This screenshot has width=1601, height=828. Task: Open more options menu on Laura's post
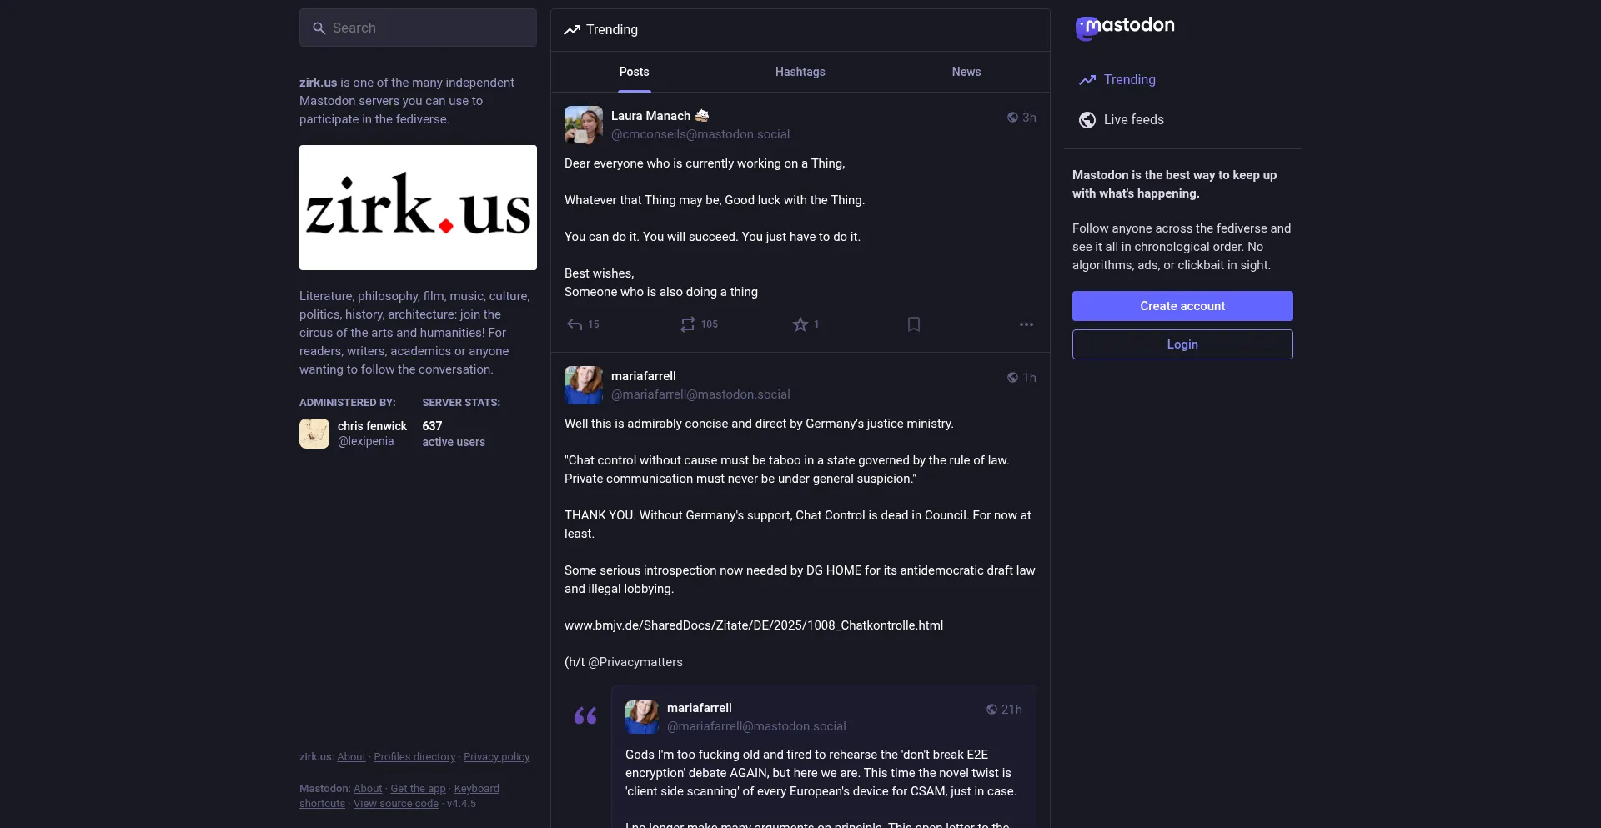[x=1026, y=324]
